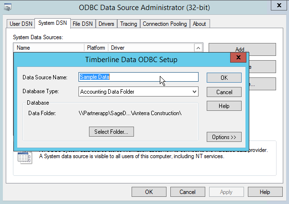Click Cancel in the Timberline setup dialog

click(224, 92)
